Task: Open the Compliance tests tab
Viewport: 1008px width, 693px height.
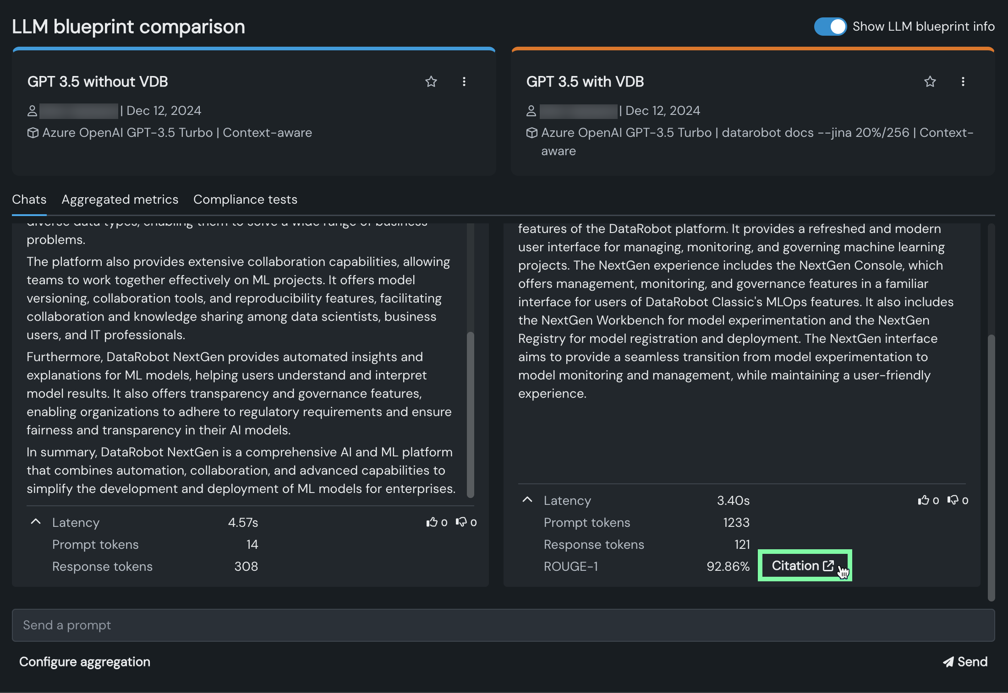Action: click(245, 200)
